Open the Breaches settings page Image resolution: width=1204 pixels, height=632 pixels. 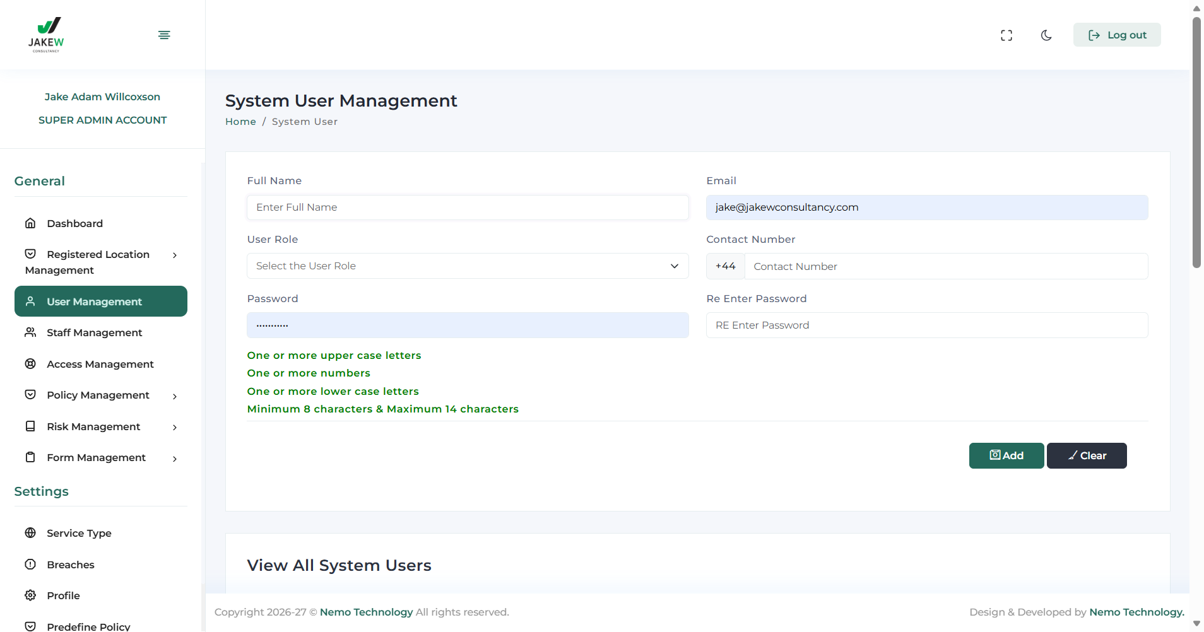point(71,565)
